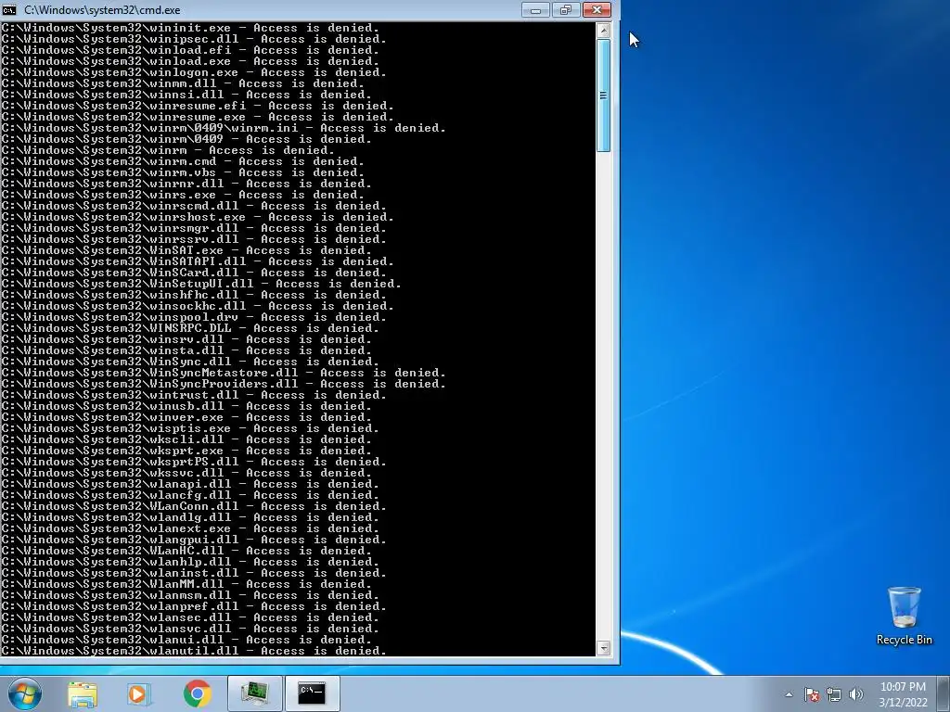
Task: Click the WinSyncProviders.dll output line
Action: point(223,384)
